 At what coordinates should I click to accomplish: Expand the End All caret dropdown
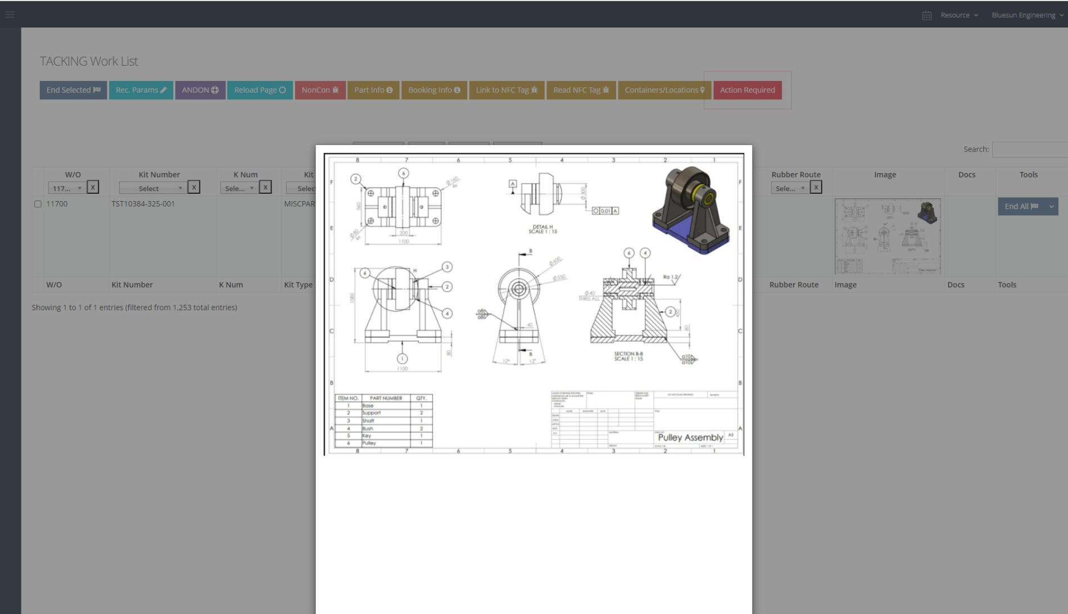coord(1051,207)
